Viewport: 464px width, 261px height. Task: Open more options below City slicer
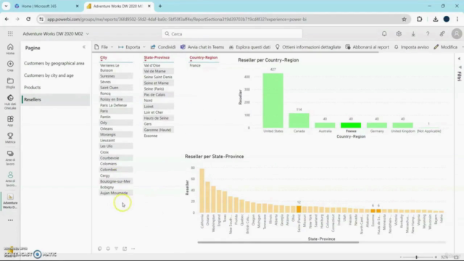133,249
